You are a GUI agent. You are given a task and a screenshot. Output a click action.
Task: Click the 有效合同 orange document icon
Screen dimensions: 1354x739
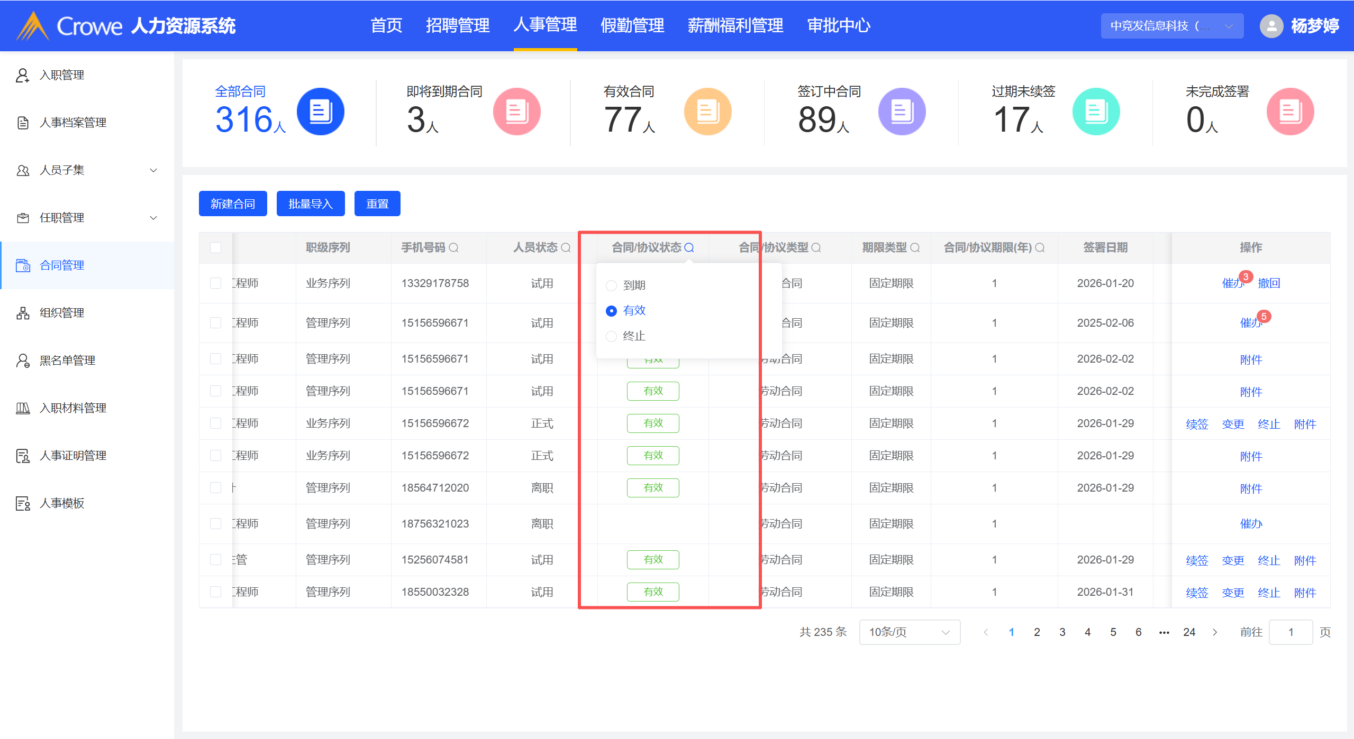[x=707, y=112]
